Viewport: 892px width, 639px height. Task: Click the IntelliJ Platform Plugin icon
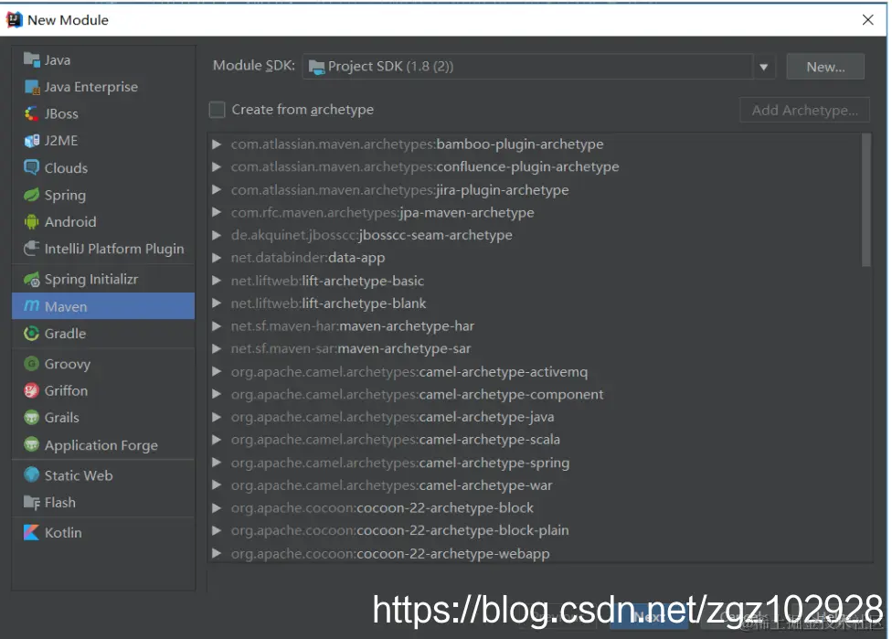31,249
